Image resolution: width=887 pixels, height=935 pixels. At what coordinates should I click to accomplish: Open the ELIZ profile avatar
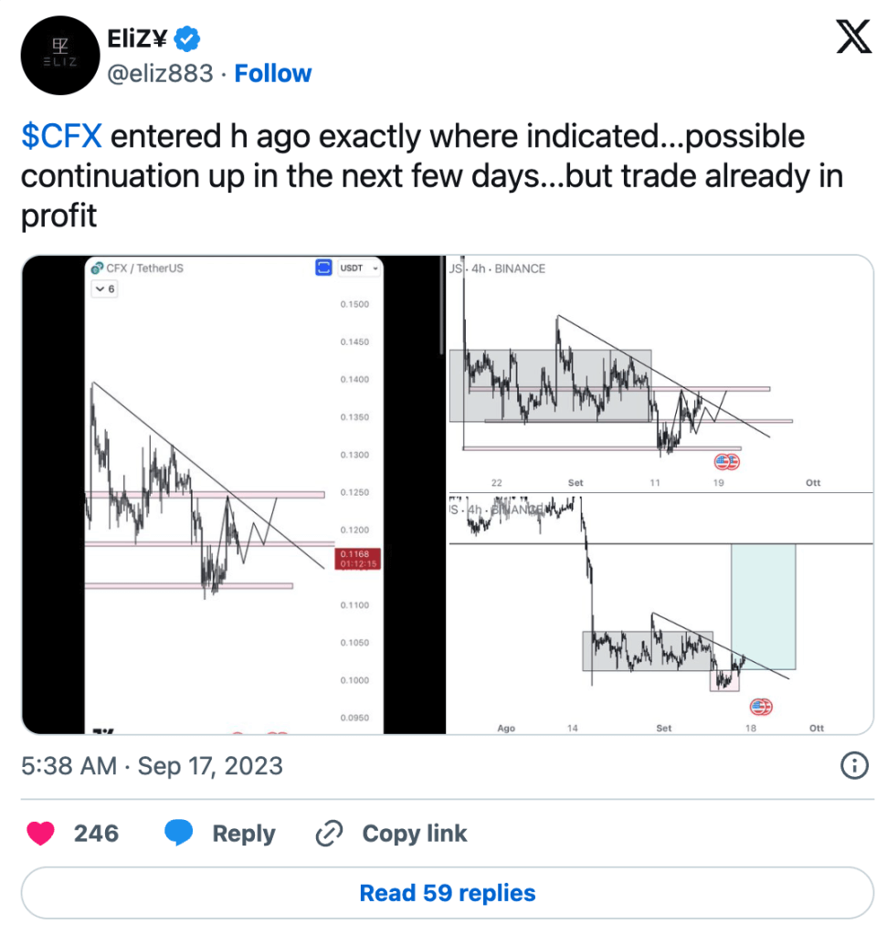tap(60, 56)
